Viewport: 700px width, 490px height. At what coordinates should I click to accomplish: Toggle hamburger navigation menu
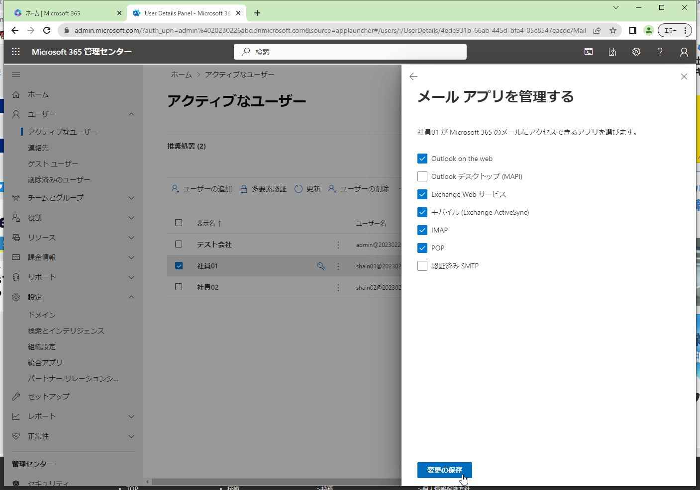pos(16,75)
